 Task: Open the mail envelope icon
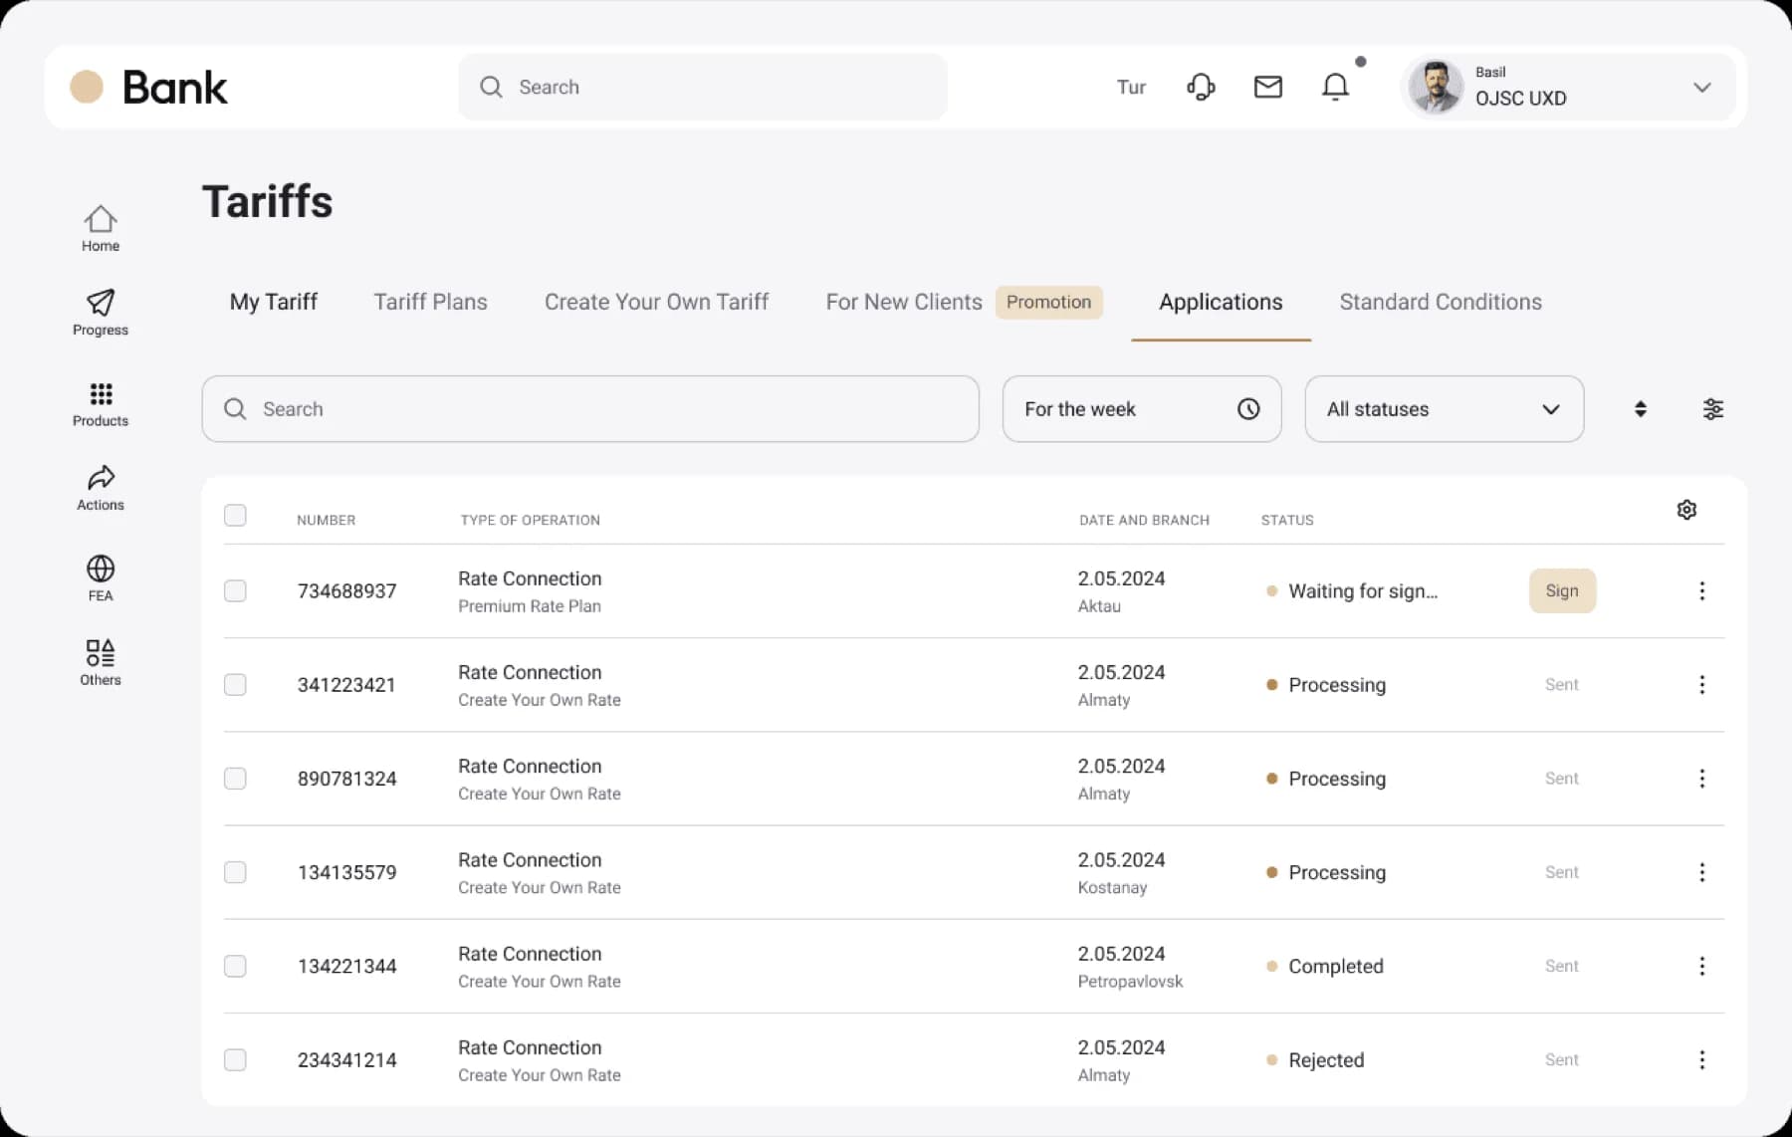(1267, 87)
